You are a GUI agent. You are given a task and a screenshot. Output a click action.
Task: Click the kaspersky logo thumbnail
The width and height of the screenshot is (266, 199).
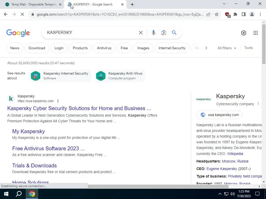click(204, 99)
